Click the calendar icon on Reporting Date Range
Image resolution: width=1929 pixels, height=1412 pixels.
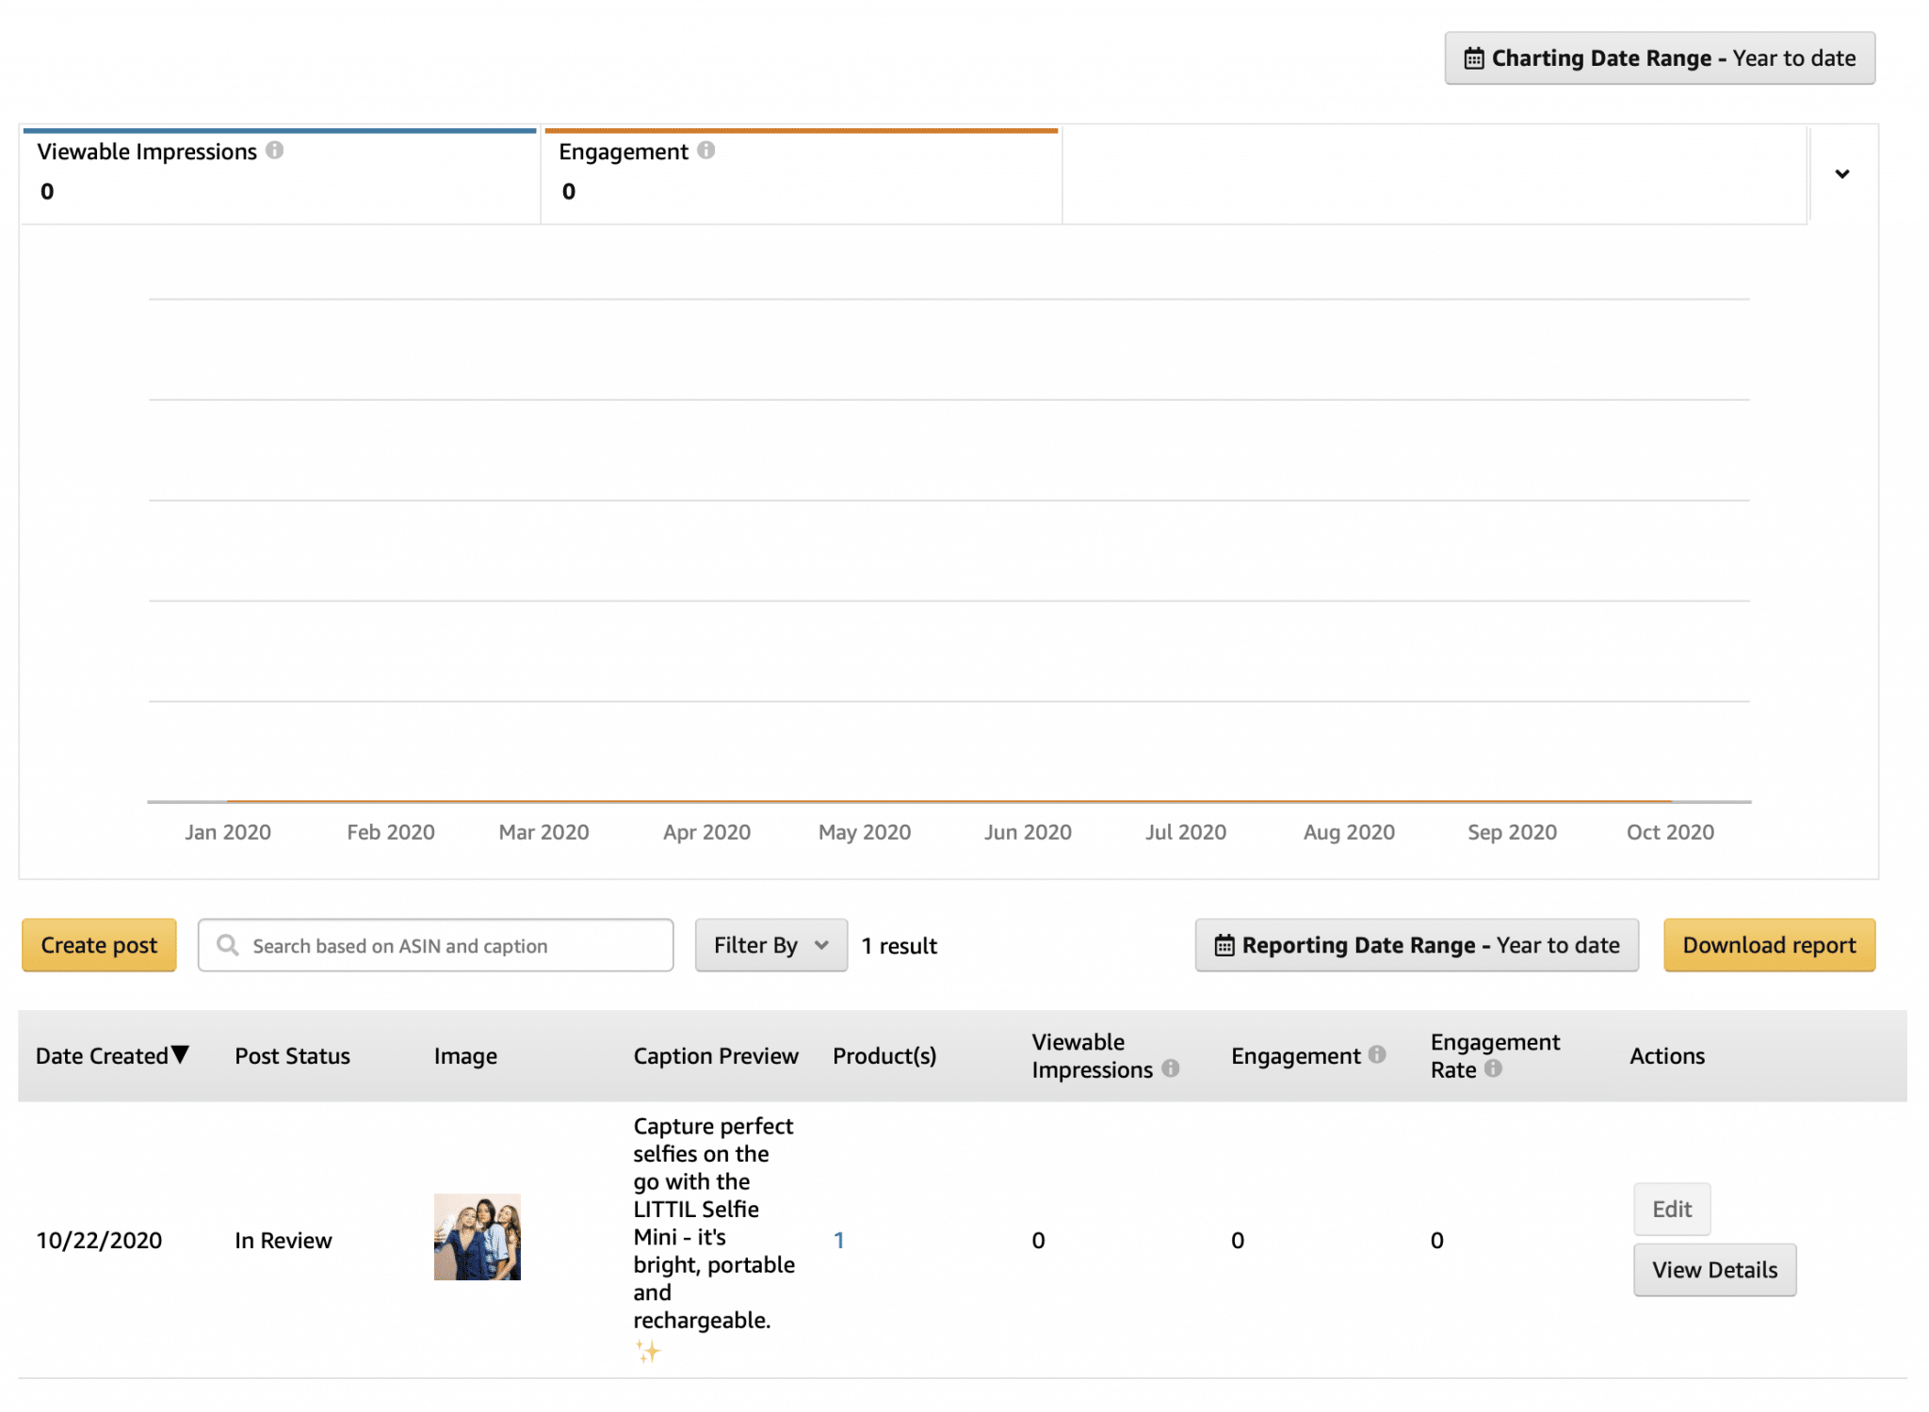click(1224, 945)
